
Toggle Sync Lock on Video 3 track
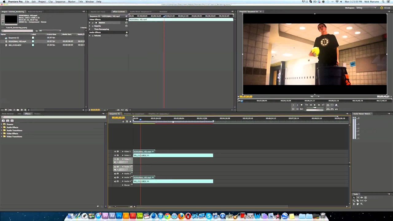click(118, 151)
